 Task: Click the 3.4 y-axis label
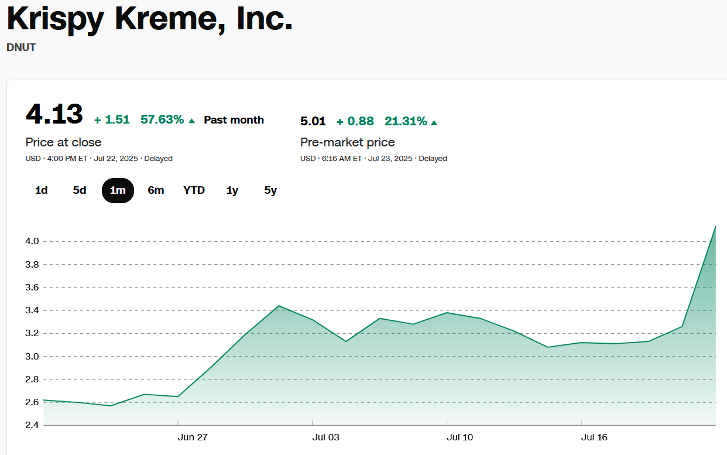(x=32, y=310)
